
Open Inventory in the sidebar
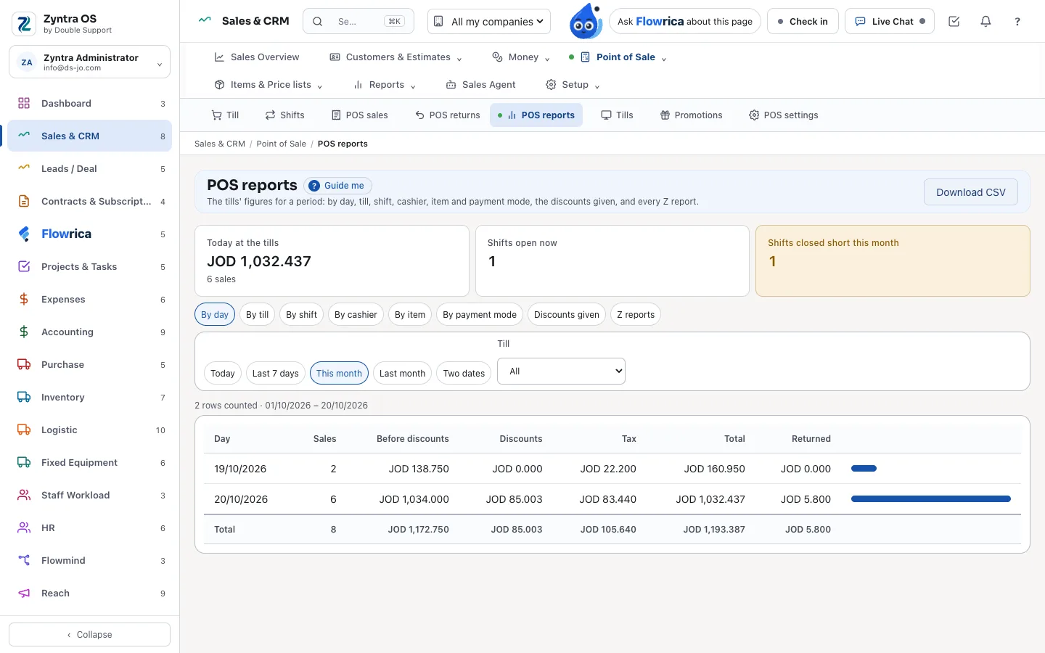point(90,397)
